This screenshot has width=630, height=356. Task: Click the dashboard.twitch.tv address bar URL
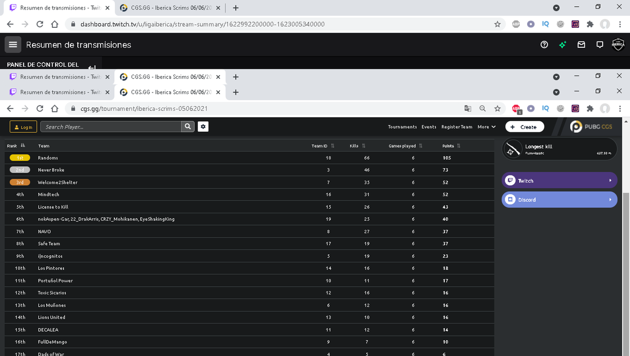[202, 24]
